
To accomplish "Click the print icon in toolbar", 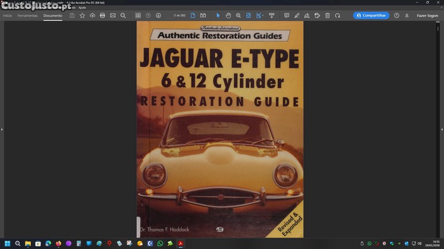I will click(x=102, y=15).
